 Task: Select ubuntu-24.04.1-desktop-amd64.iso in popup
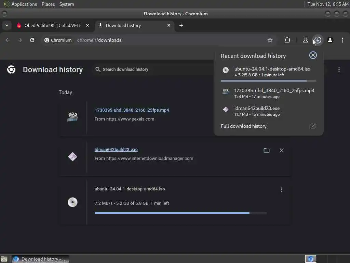pyautogui.click(x=269, y=72)
